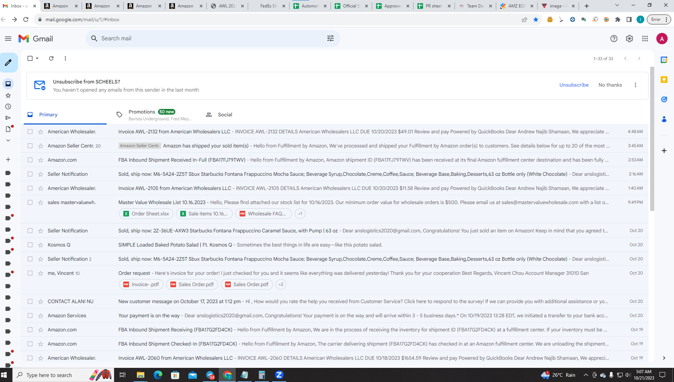Open Drafts icon in sidebar
The width and height of the screenshot is (674, 382).
point(8,129)
